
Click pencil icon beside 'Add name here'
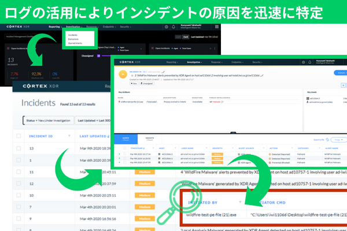point(163,72)
